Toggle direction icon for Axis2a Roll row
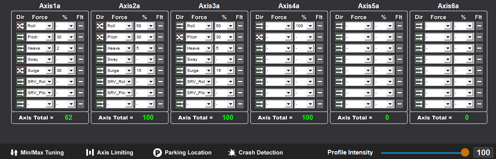Viewport: 496px width, 159px height. (100, 26)
